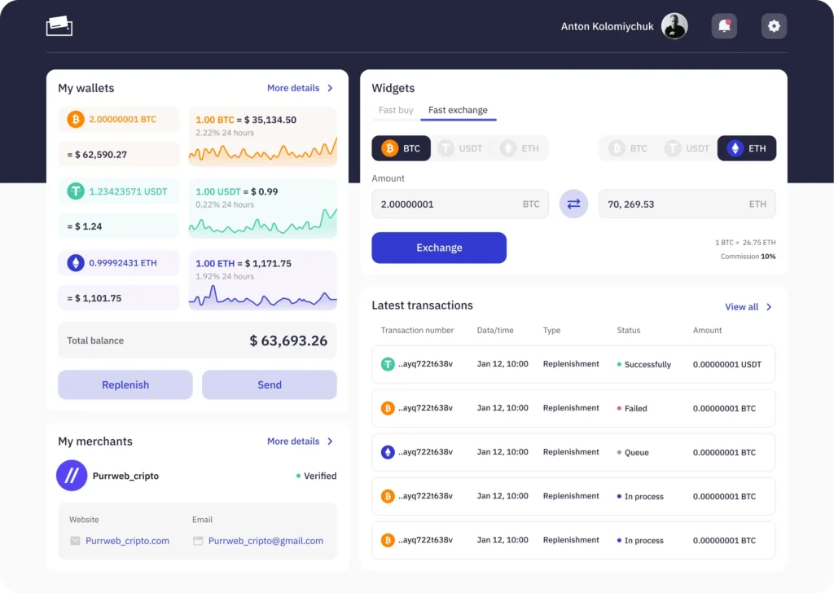Switch to the Fast buy tab
834x593 pixels.
point(396,110)
